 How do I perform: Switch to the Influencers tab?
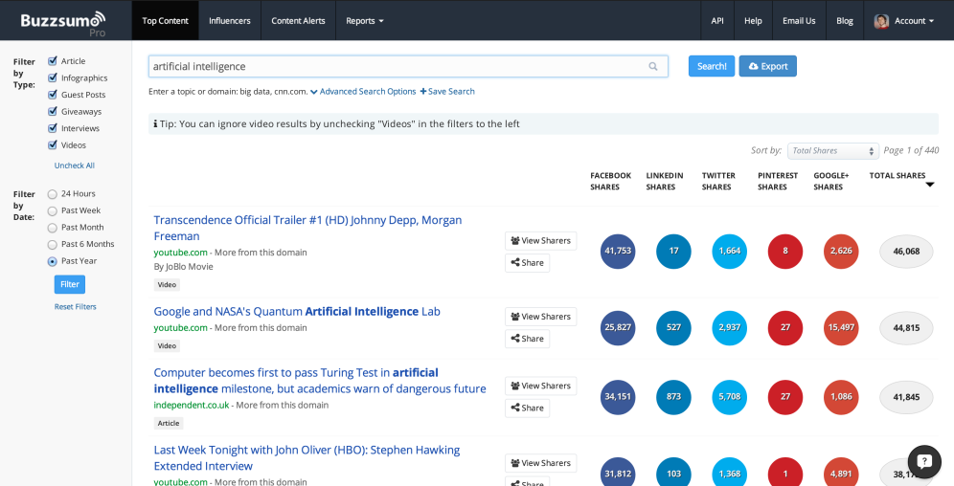[x=230, y=21]
